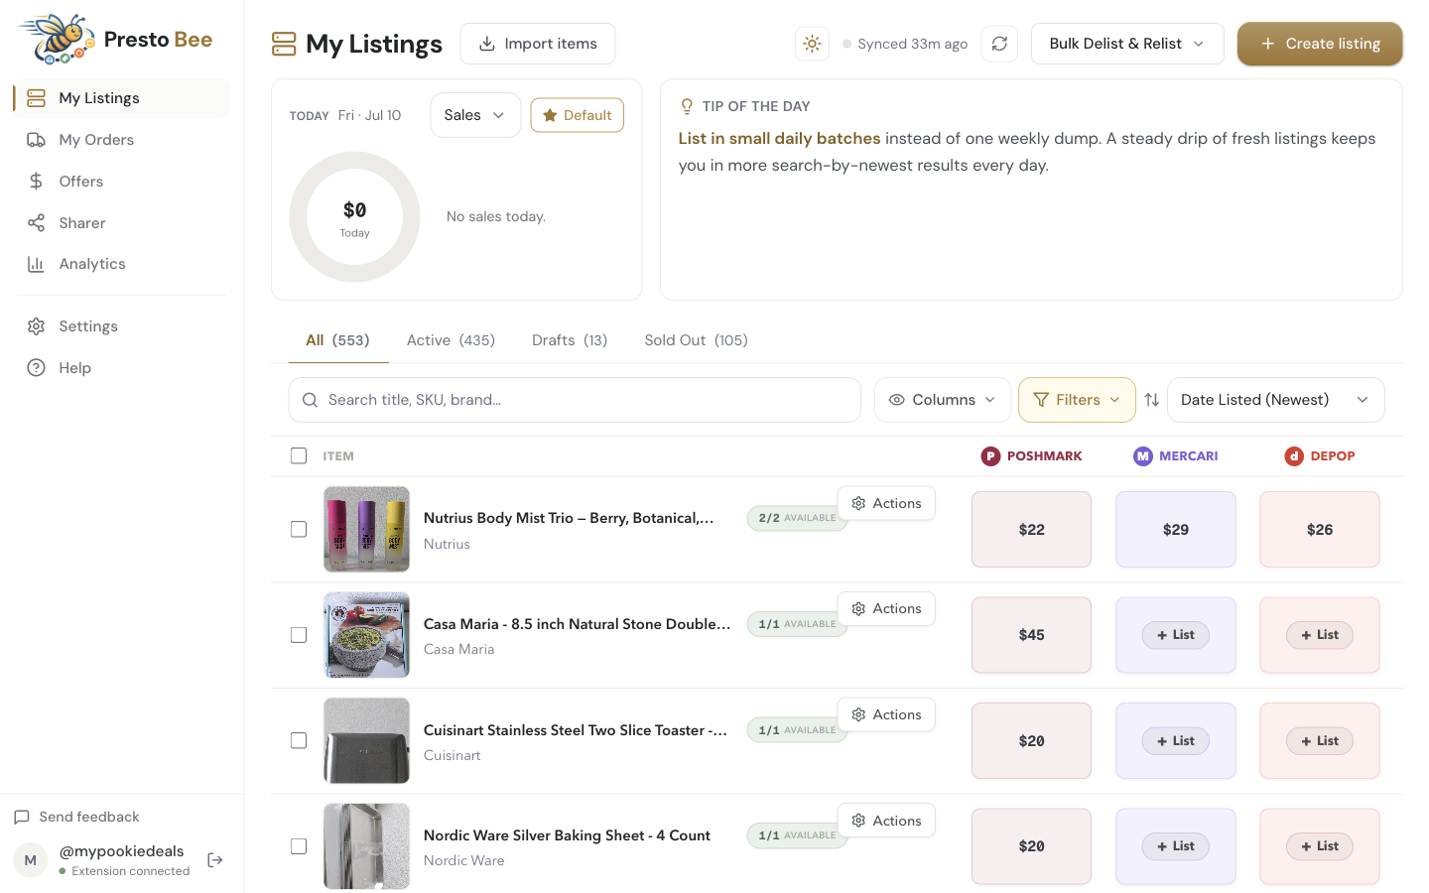
Task: List Casa Maria item on Mercari
Action: pyautogui.click(x=1176, y=635)
